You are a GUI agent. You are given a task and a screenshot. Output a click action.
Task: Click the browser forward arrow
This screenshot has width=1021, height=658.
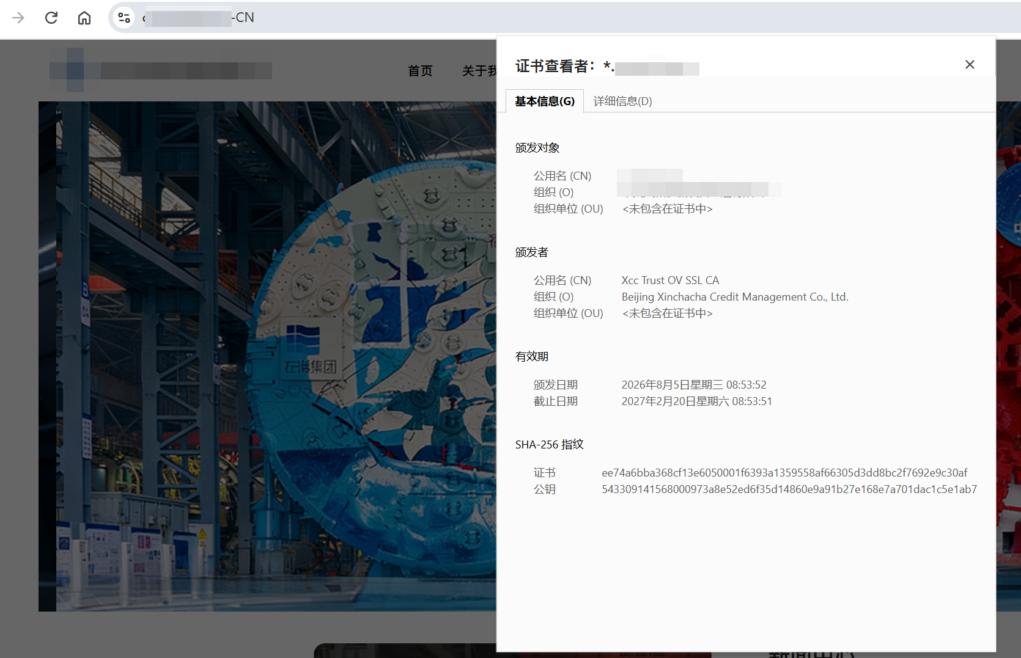(18, 18)
